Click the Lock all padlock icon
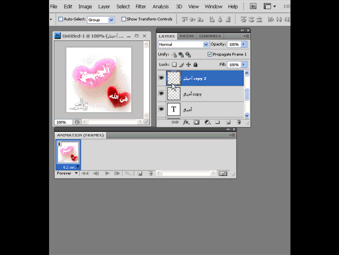 click(x=195, y=65)
